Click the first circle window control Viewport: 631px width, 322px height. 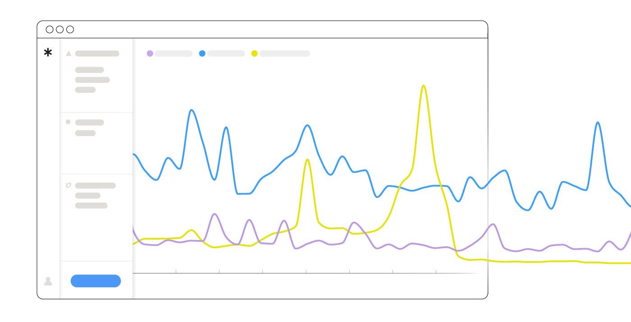pyautogui.click(x=50, y=30)
